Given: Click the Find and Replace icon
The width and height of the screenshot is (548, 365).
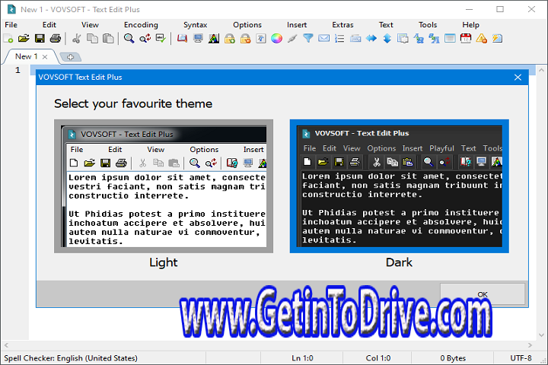Looking at the screenshot, I should pyautogui.click(x=145, y=39).
